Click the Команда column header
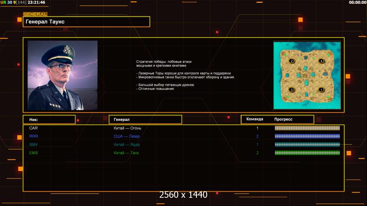 255,119
